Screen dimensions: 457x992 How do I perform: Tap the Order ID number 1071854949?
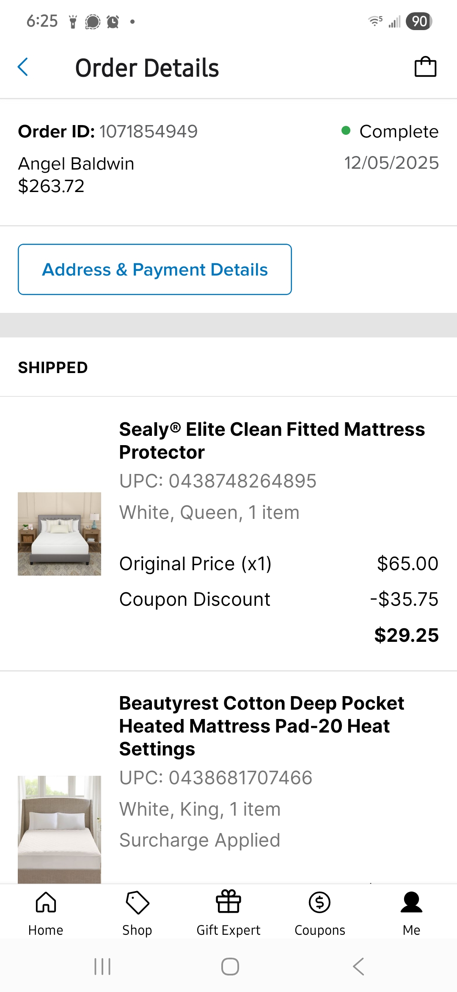149,131
